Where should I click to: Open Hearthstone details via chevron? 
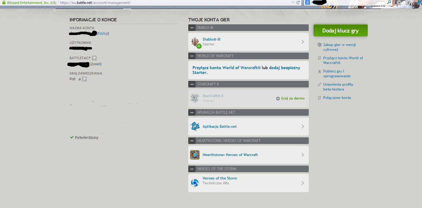(x=303, y=155)
